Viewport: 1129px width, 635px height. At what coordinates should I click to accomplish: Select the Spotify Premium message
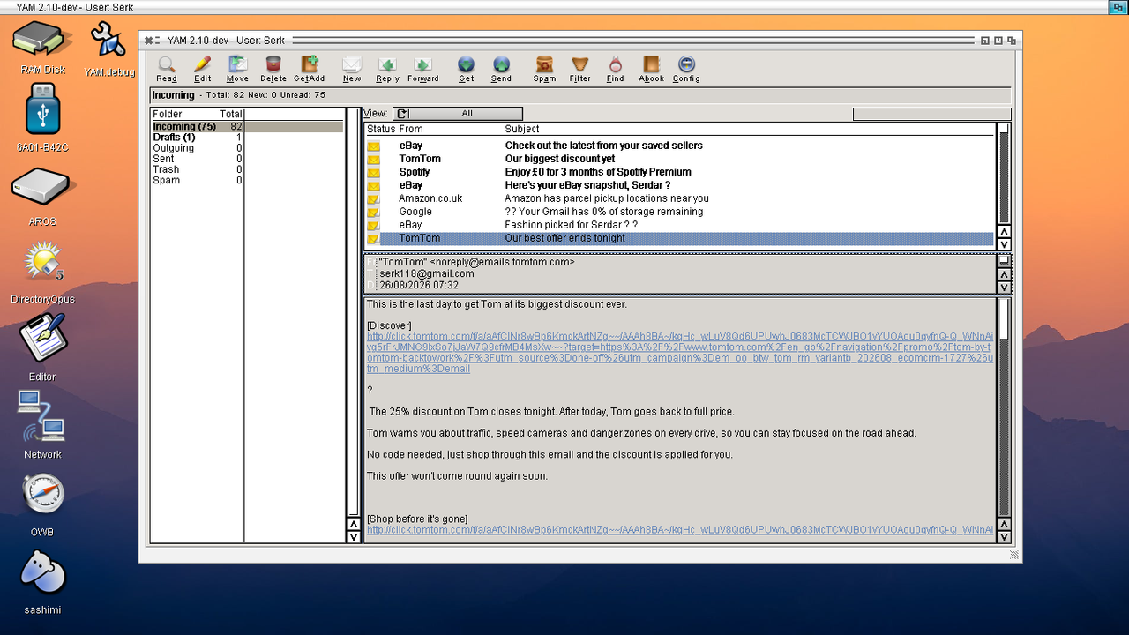(680, 172)
